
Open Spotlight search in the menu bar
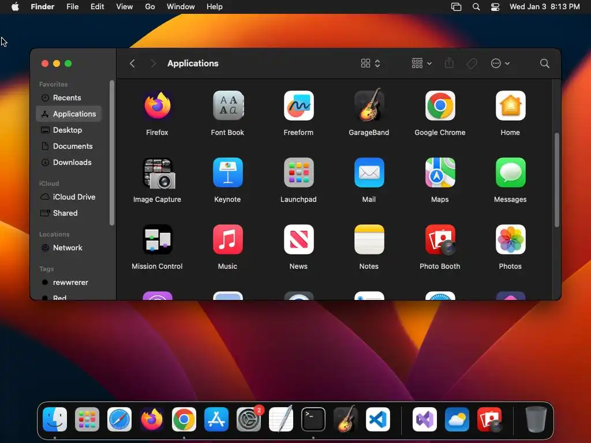tap(476, 7)
